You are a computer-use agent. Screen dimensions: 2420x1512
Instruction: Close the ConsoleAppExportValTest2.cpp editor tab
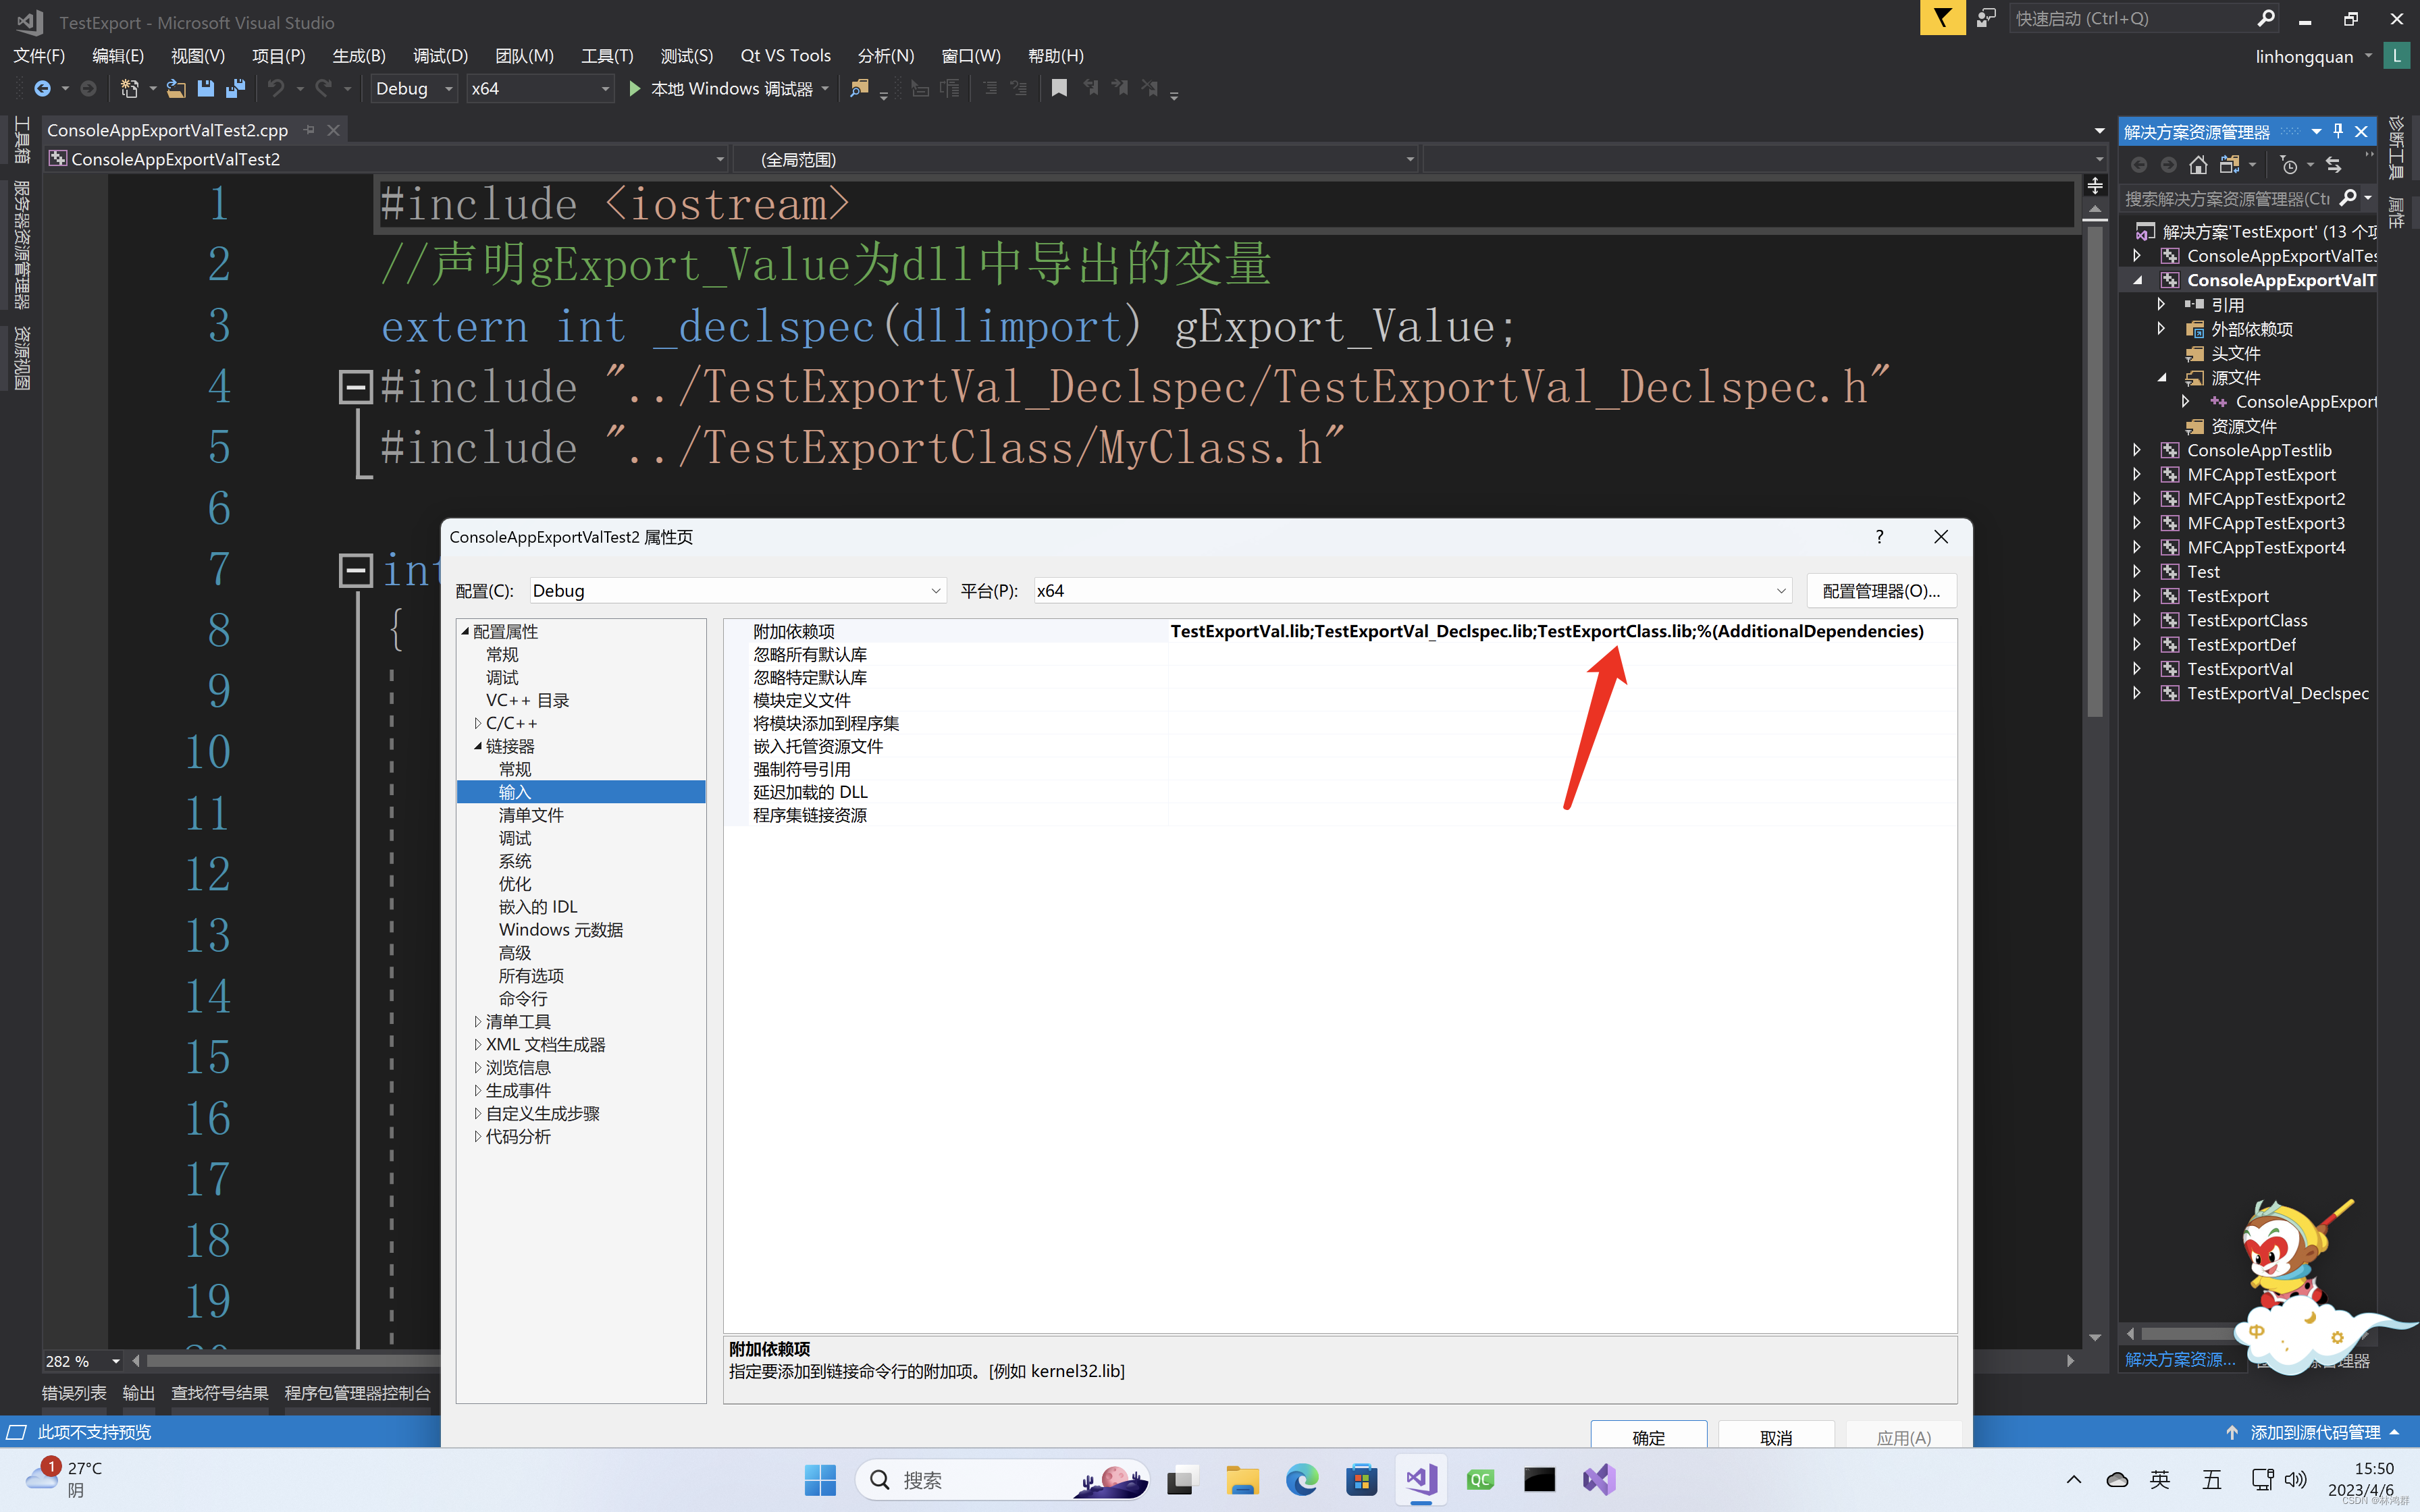pyautogui.click(x=334, y=130)
